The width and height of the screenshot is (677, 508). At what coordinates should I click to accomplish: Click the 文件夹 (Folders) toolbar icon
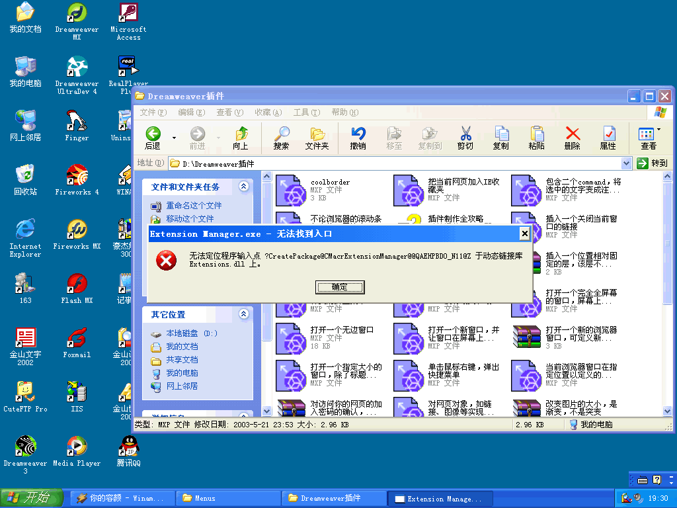pyautogui.click(x=317, y=138)
